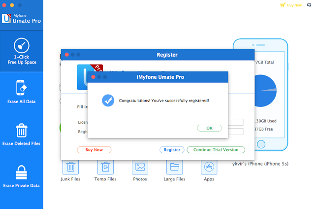The width and height of the screenshot is (315, 209).
Task: Select the Photos icon
Action: 140,167
